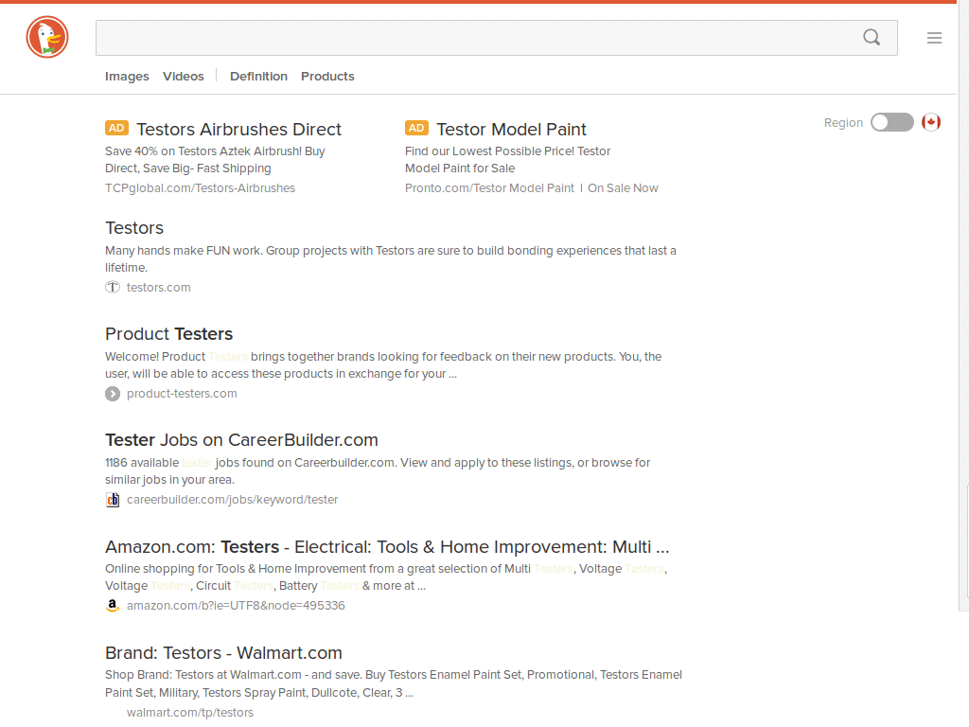
Task: Open the Testors Airbrushes Direct ad
Action: click(238, 129)
